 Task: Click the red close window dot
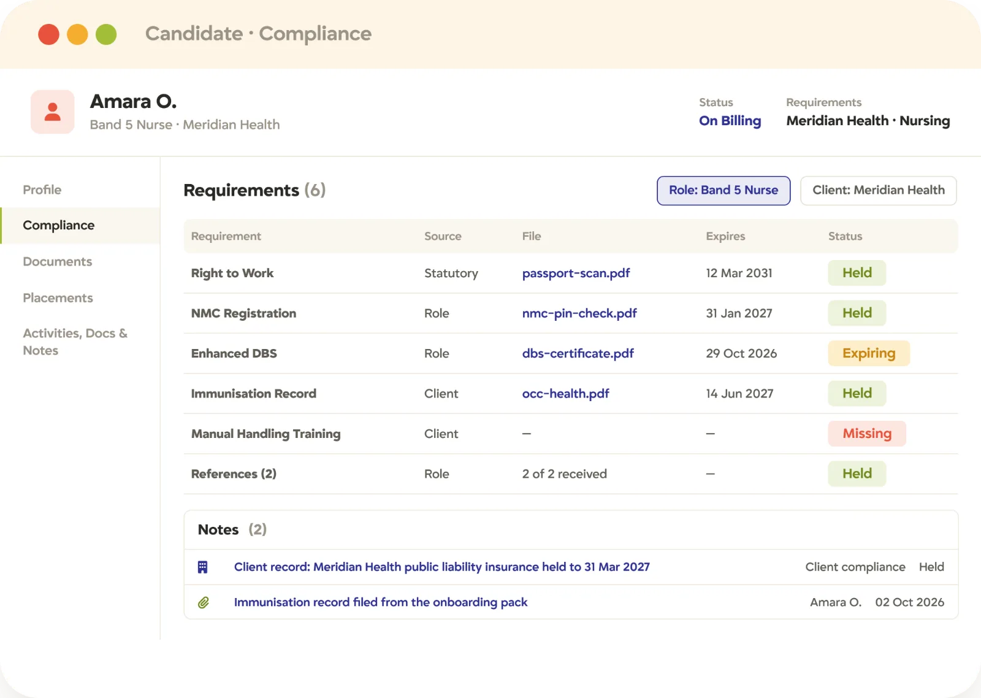[48, 34]
